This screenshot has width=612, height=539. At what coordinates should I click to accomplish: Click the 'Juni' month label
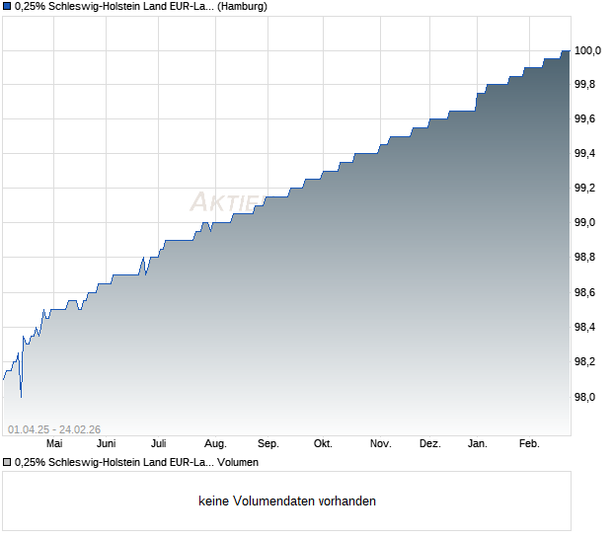click(x=107, y=443)
